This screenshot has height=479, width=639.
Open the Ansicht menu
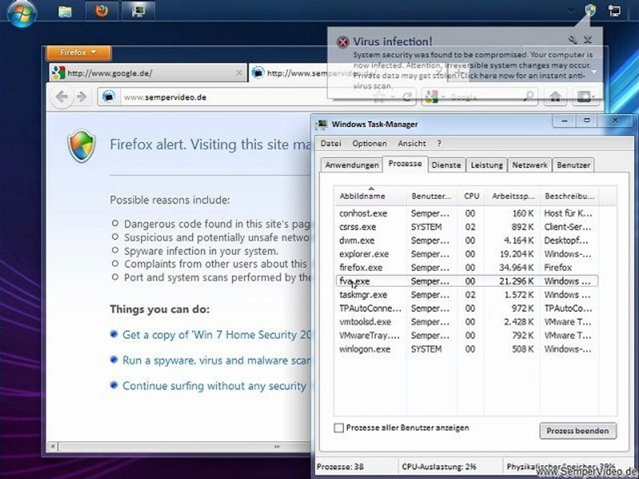tap(411, 144)
